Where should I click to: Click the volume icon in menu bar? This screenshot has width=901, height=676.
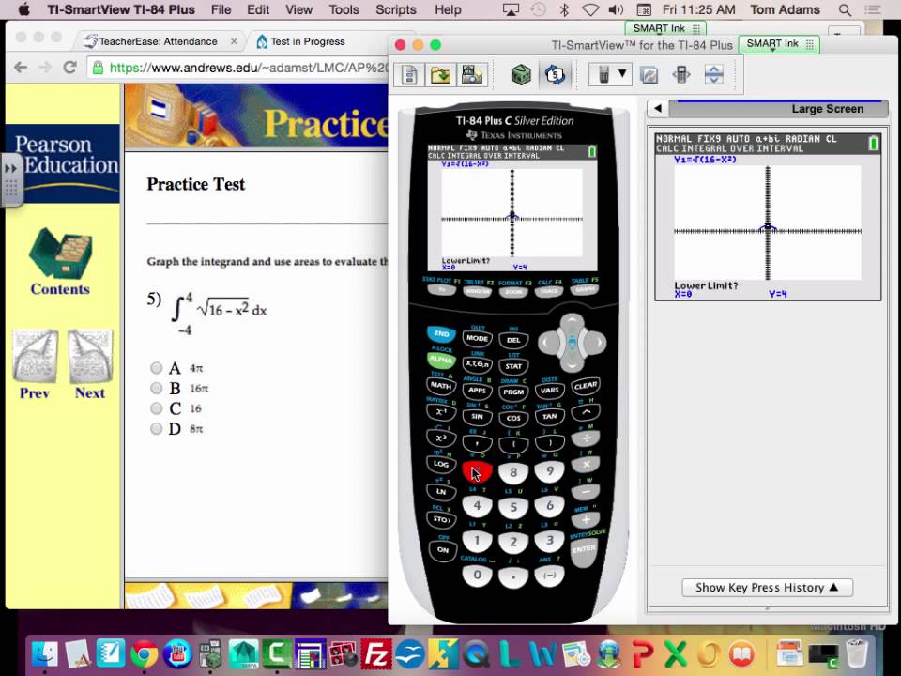(616, 9)
